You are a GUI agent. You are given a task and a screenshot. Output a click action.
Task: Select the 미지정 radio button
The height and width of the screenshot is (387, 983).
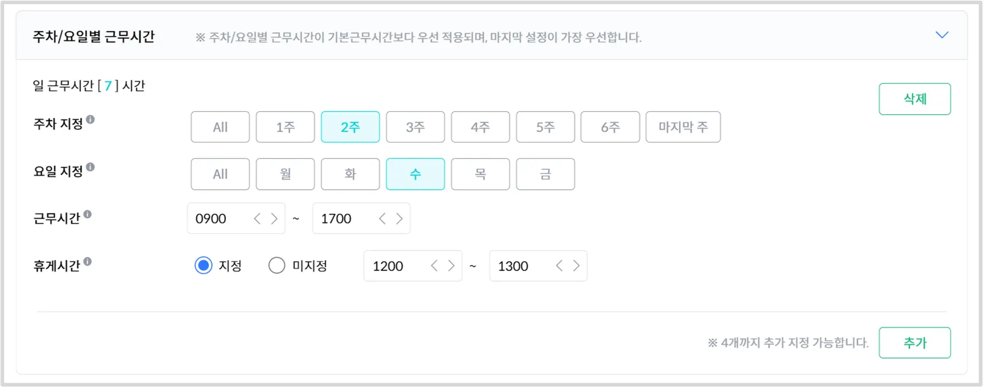tap(276, 266)
